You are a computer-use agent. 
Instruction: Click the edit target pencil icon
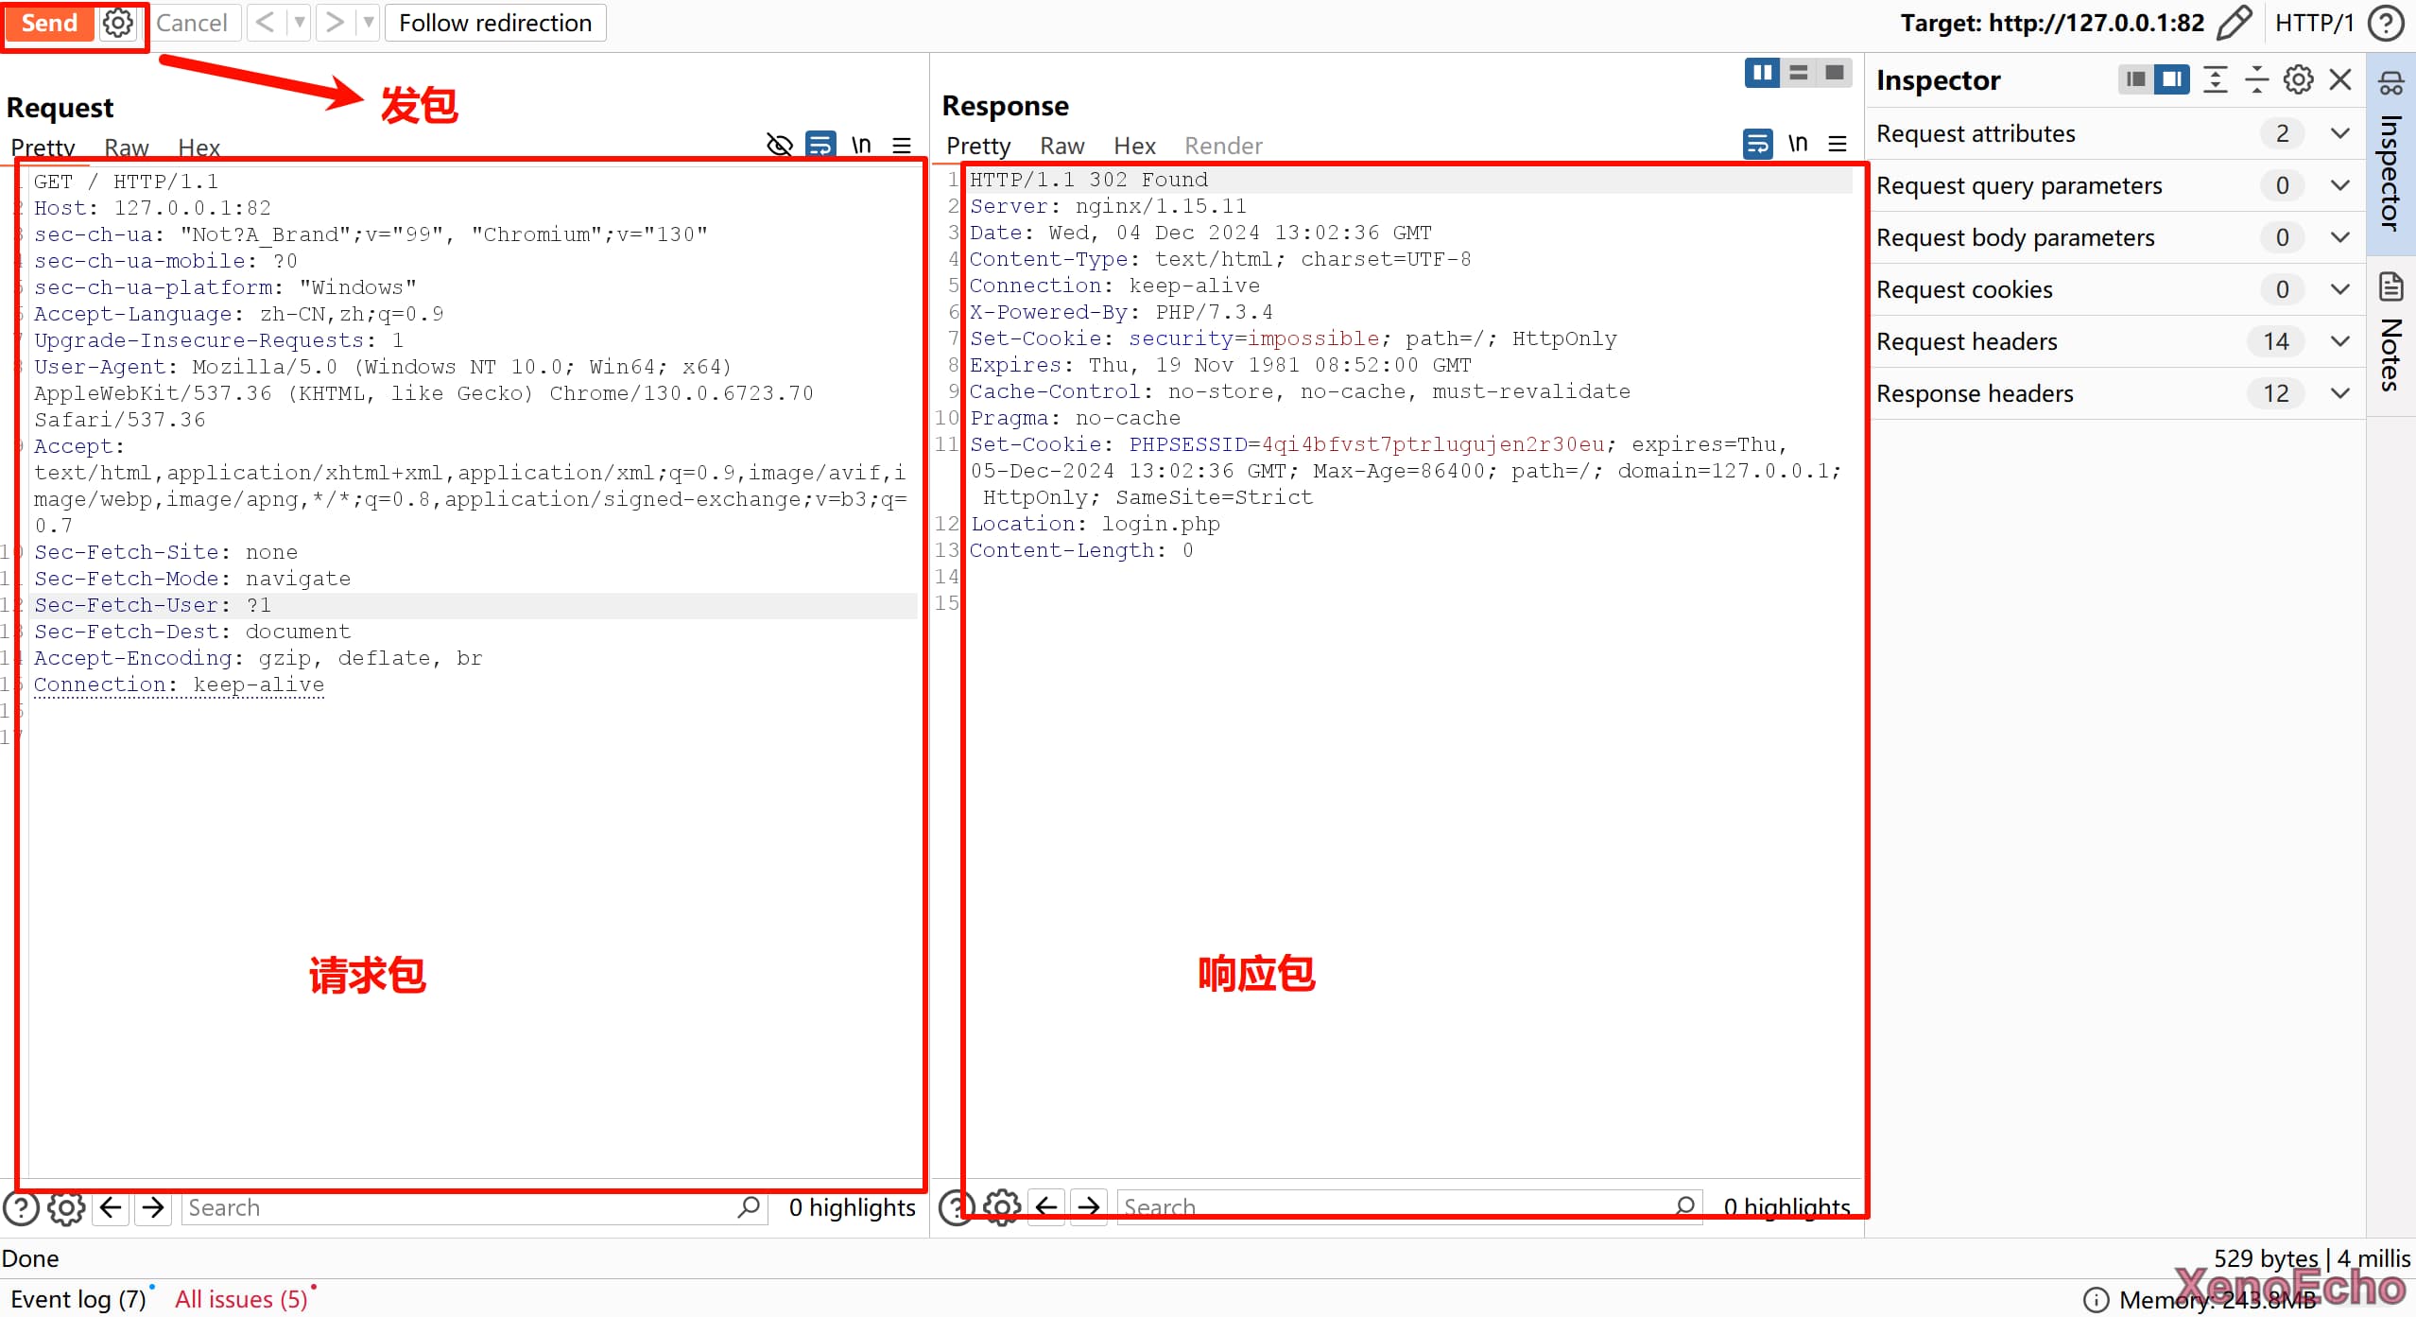pos(2235,23)
